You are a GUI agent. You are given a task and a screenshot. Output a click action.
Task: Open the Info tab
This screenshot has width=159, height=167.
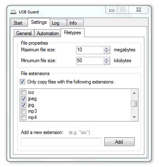click(x=75, y=23)
